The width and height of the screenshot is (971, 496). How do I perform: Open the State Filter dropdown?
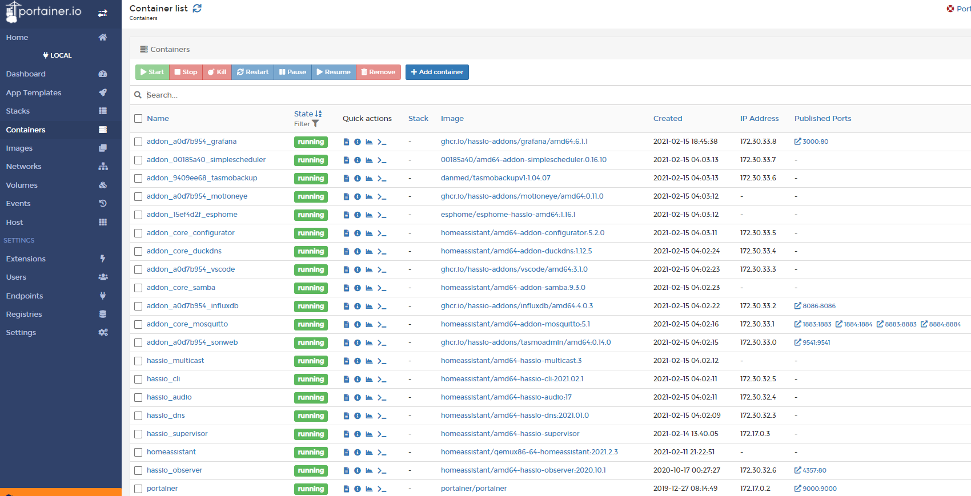(307, 124)
